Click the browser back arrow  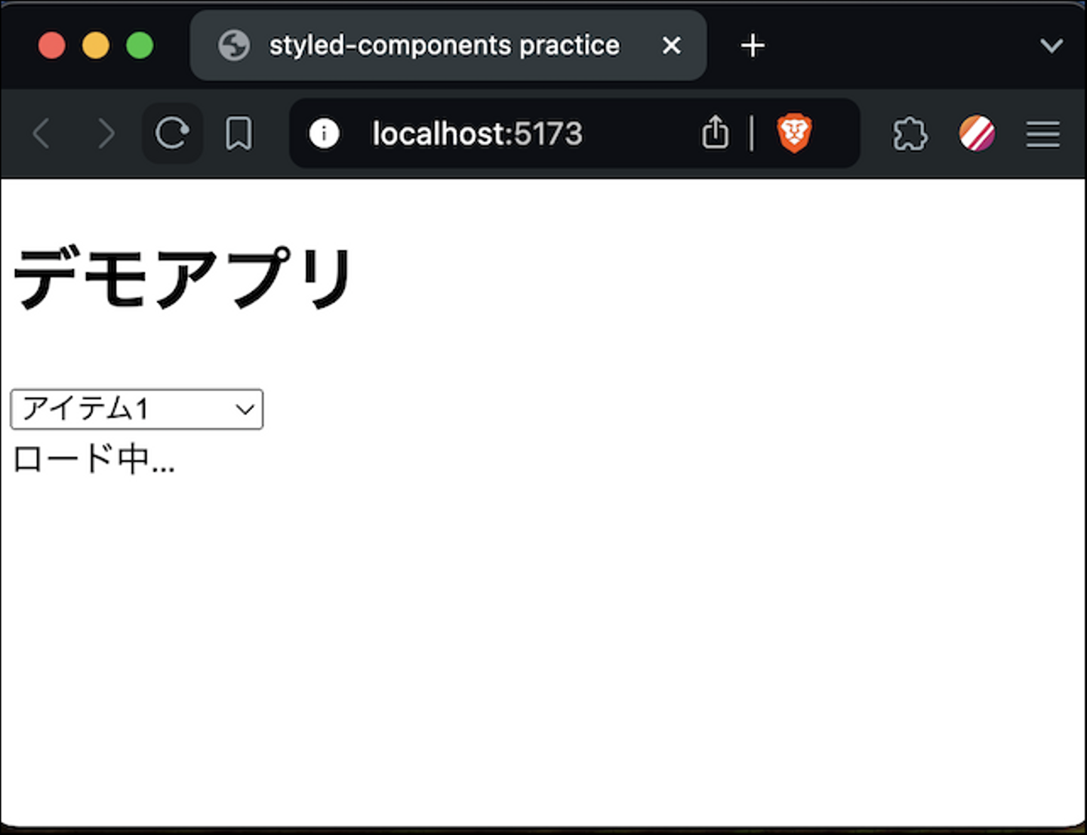point(42,134)
